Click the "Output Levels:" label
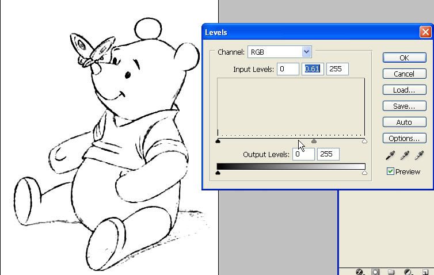 tap(266, 154)
